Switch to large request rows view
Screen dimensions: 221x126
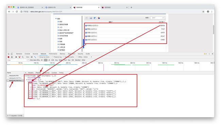tap(32, 57)
